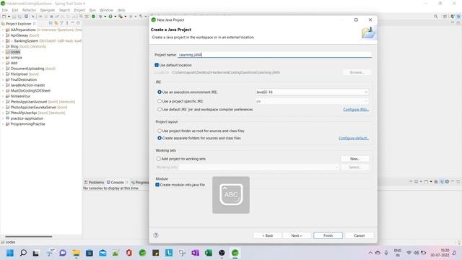Open File Explorer from the taskbar

point(76,253)
